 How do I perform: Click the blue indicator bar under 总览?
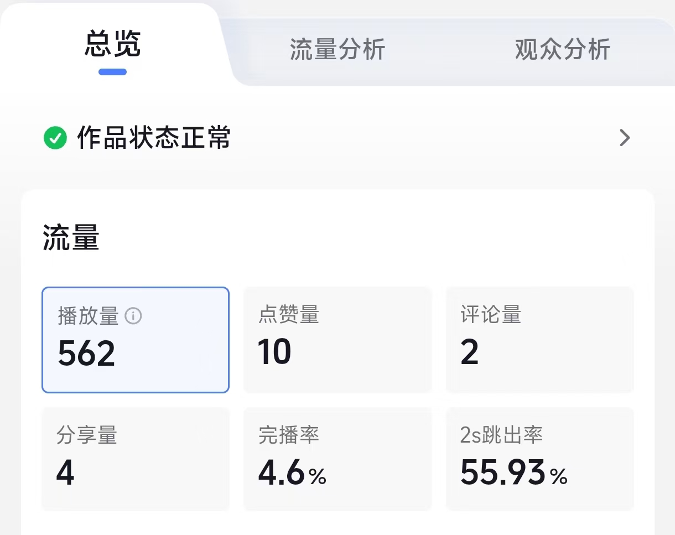(113, 72)
